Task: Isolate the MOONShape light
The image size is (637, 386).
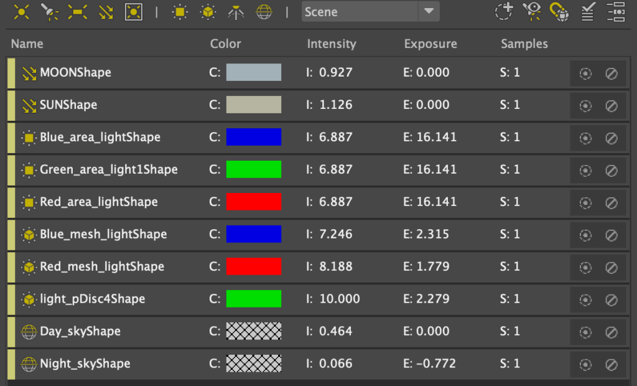Action: pos(585,73)
